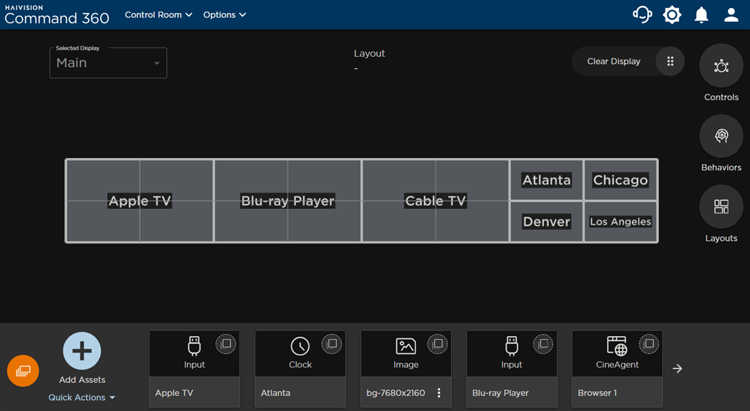Screen dimensions: 750x411
Task: Click the Haivision Command 360 logo
Action: [x=57, y=15]
